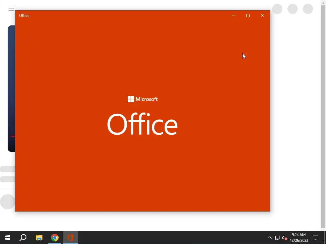Close the Office splash window
Screen dimensions: 326x244
coord(263,16)
